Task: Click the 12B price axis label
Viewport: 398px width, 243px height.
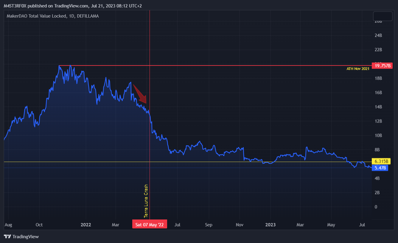Action: tap(378, 121)
